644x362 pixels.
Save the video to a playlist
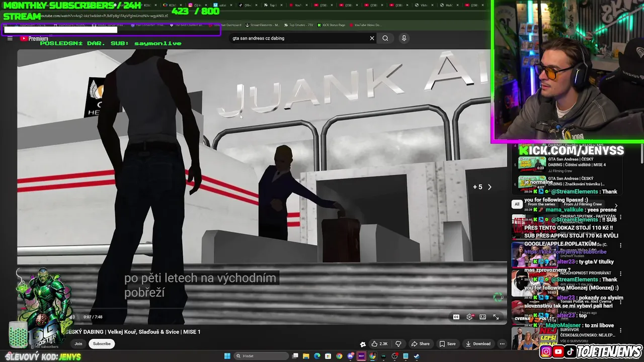click(447, 344)
